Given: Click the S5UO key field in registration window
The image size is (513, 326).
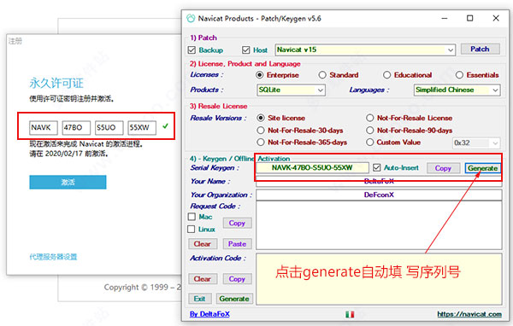Looking at the screenshot, I should (x=109, y=128).
